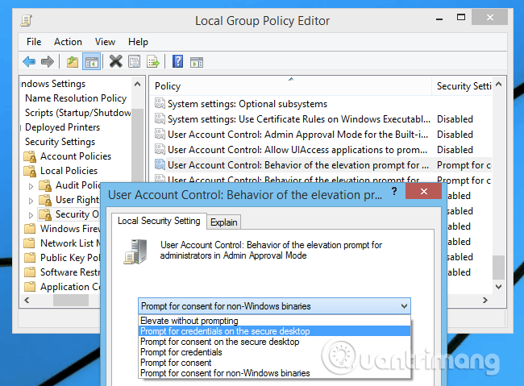Choose Prompt for consent for non-Windows binaries in list

click(274, 373)
